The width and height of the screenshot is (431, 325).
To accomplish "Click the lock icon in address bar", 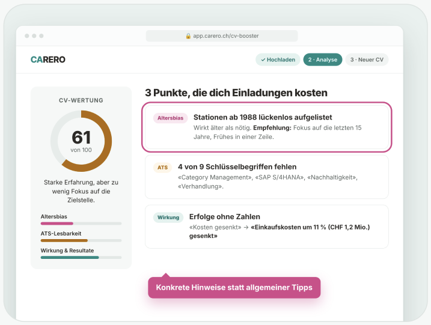I will 188,36.
